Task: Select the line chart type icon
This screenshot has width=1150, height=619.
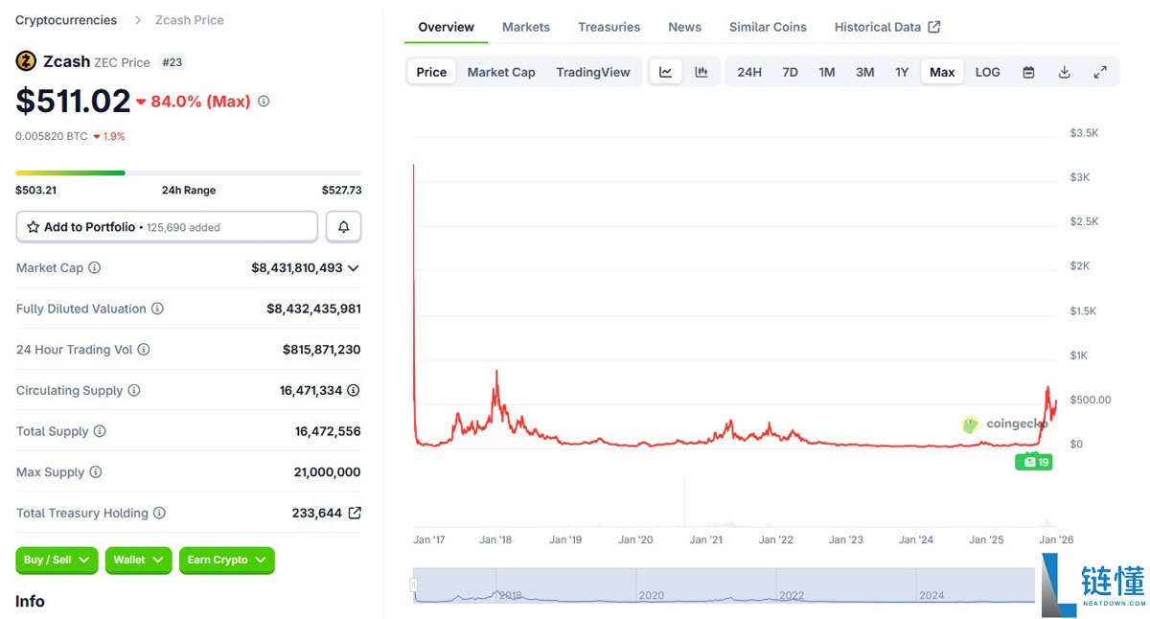Action: tap(666, 72)
